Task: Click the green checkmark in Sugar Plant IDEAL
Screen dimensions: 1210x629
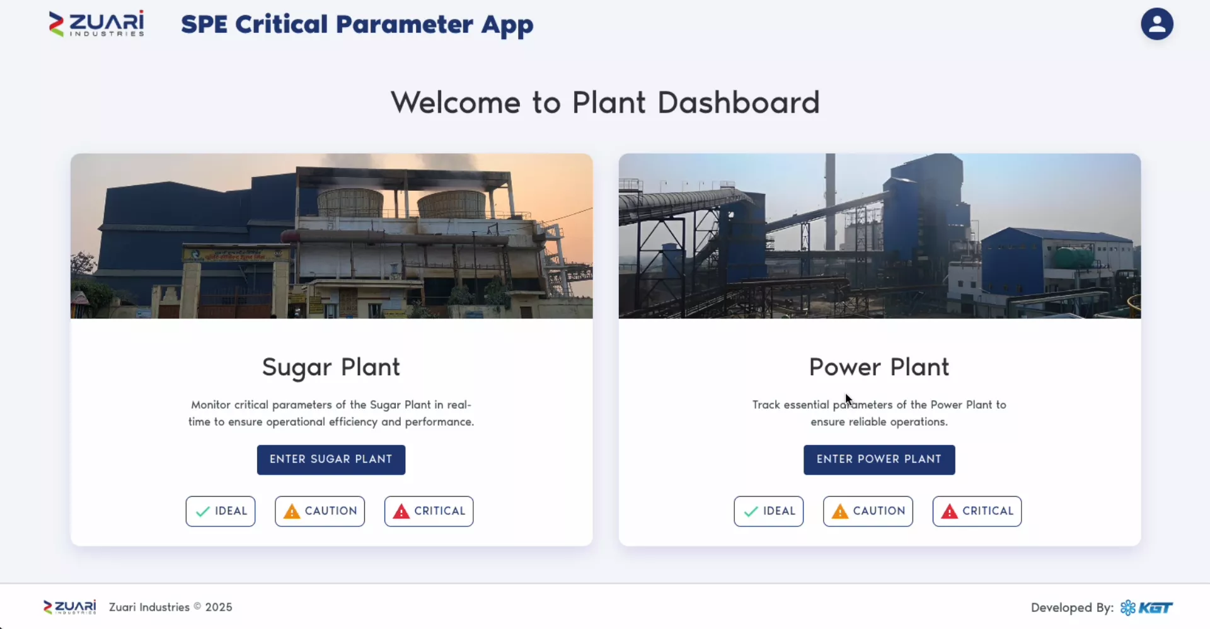Action: click(x=203, y=511)
